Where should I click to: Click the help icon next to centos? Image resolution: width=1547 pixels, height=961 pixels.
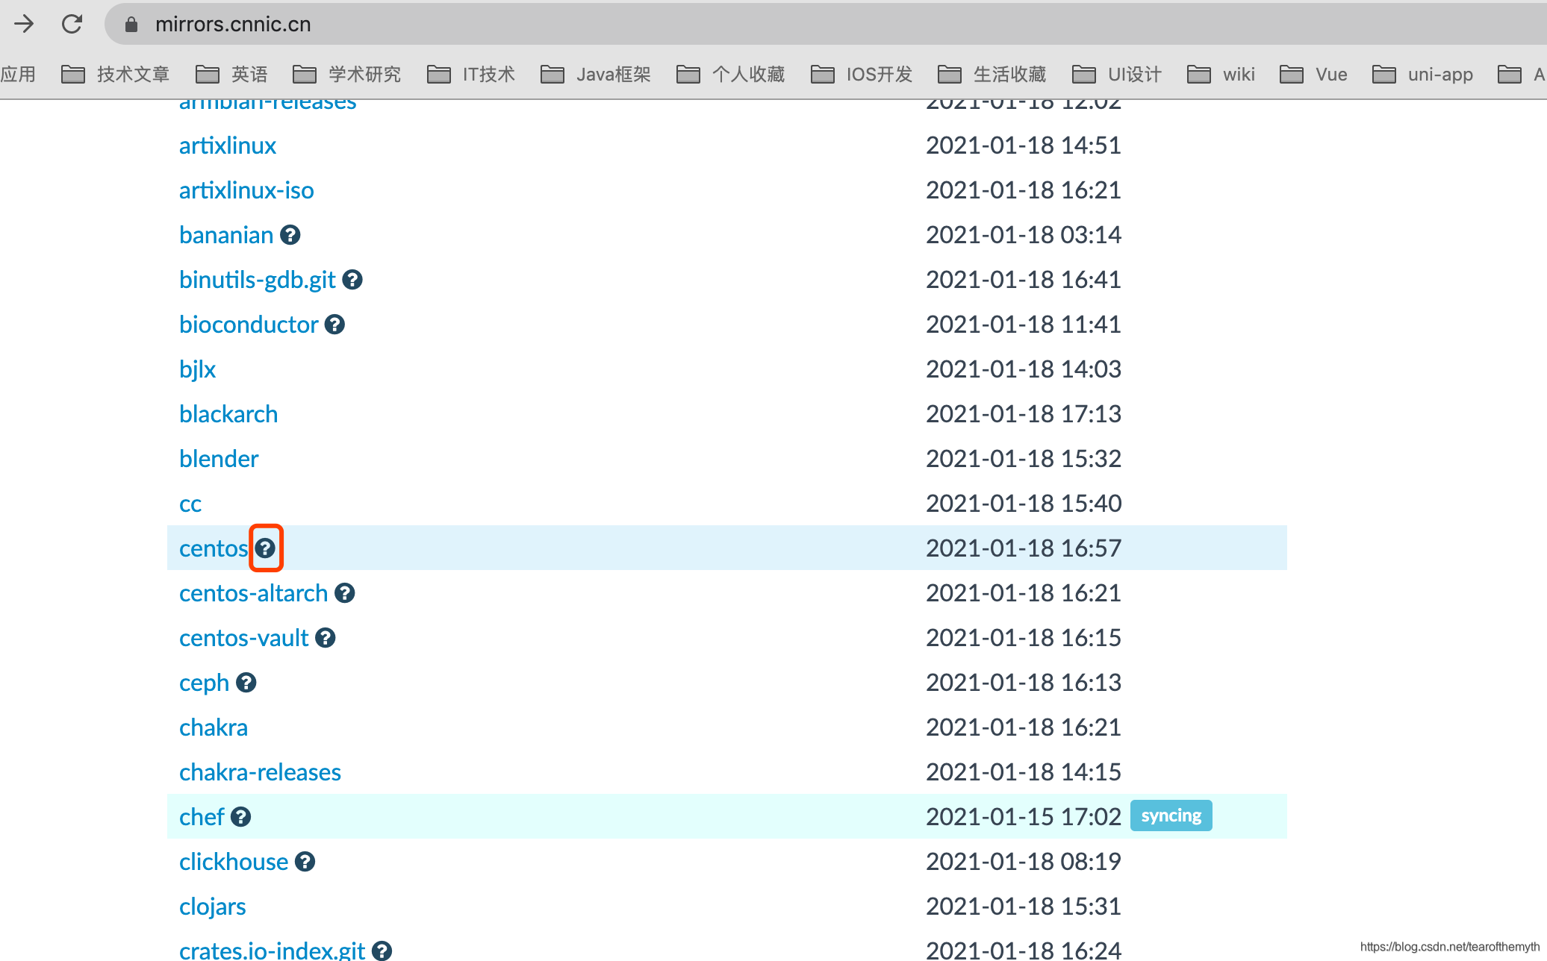click(x=265, y=548)
